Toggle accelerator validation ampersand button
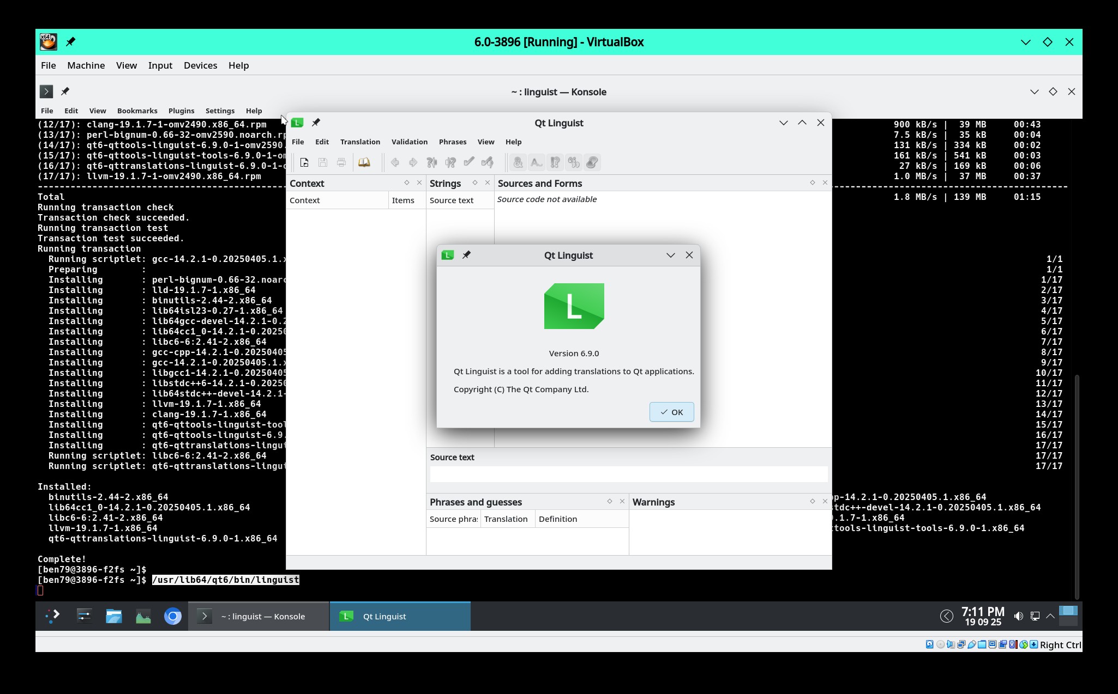1118x694 pixels. pyautogui.click(x=518, y=162)
